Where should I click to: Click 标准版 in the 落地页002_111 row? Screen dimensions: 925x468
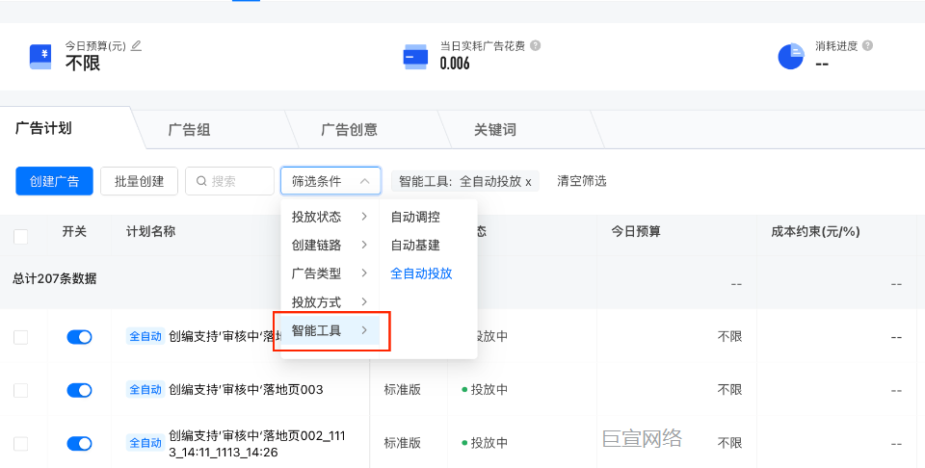[403, 443]
